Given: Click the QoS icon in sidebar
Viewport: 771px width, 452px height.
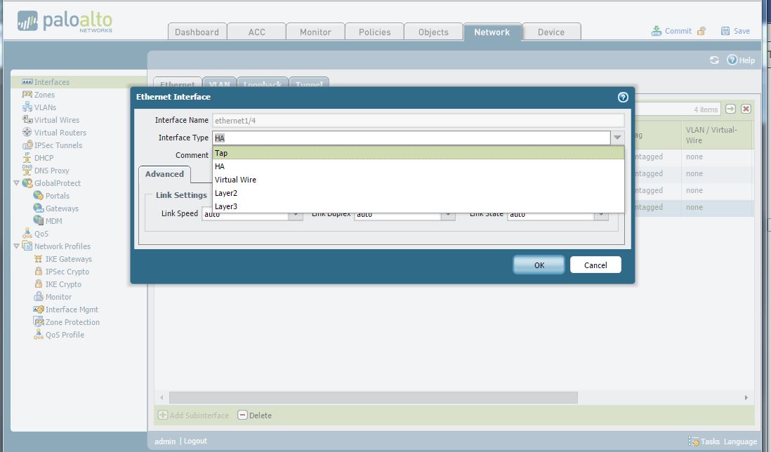Looking at the screenshot, I should (27, 233).
